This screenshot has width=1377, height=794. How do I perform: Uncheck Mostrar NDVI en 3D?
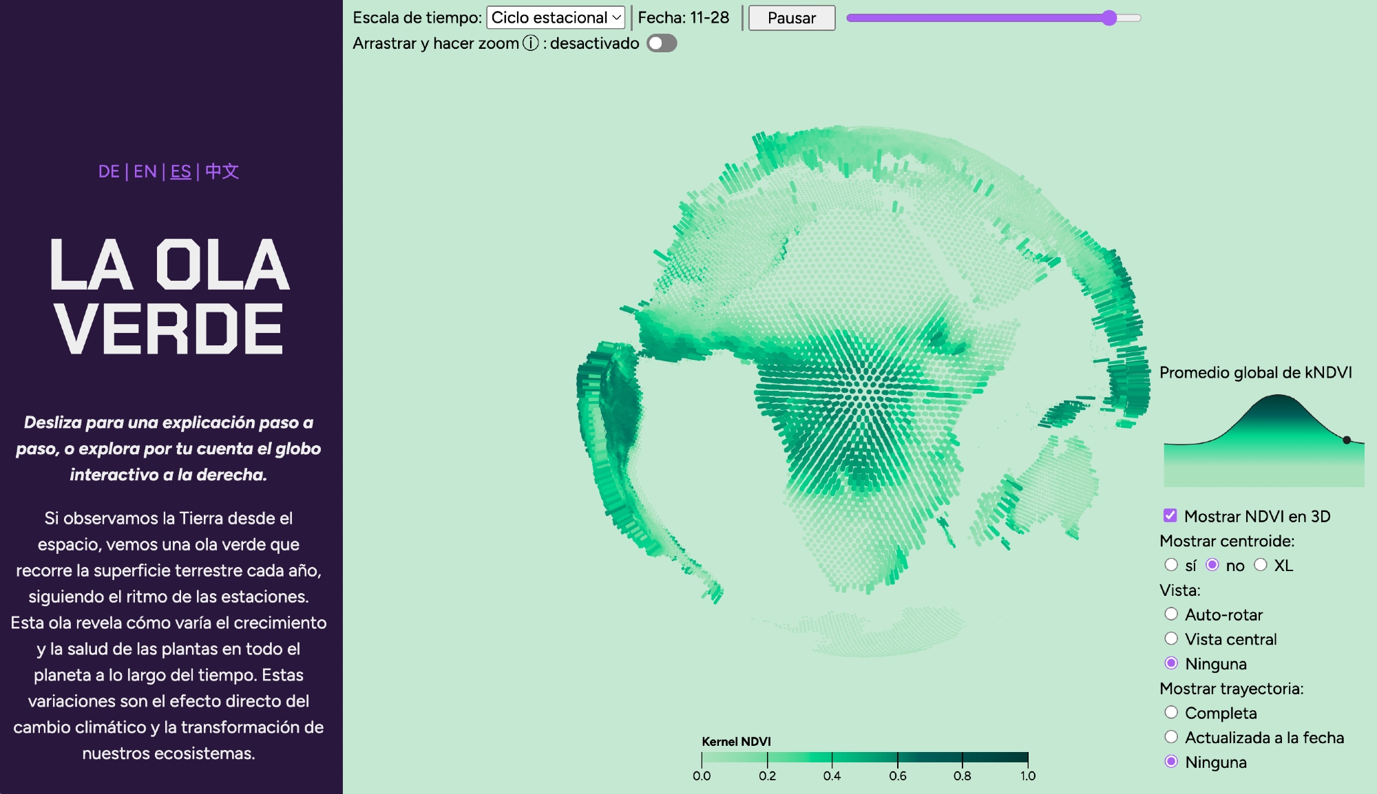tap(1170, 515)
